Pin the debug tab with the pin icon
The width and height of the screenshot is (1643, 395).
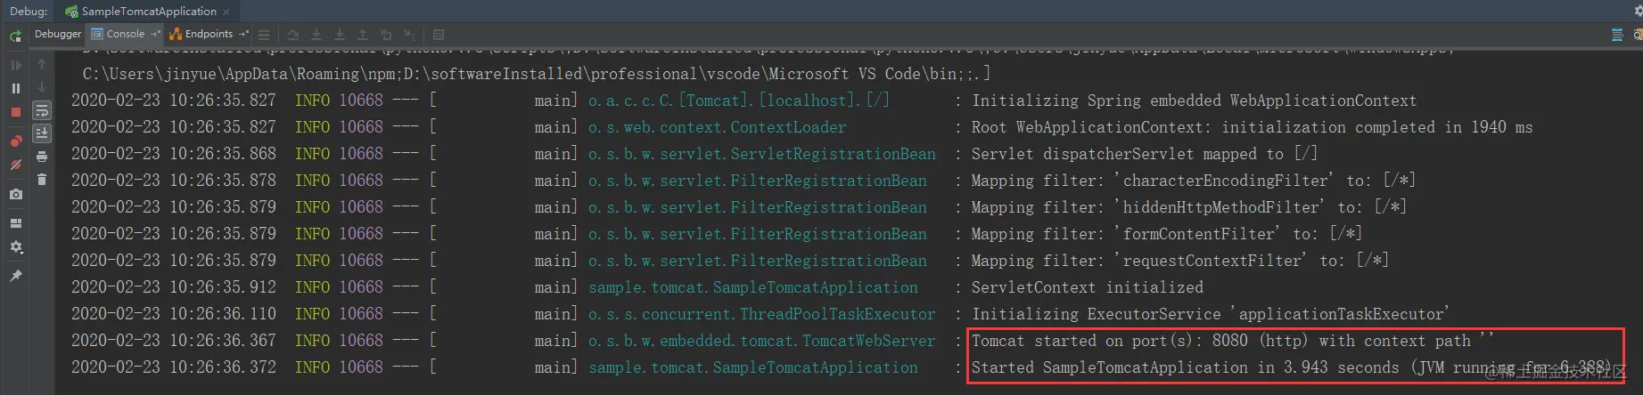16,277
